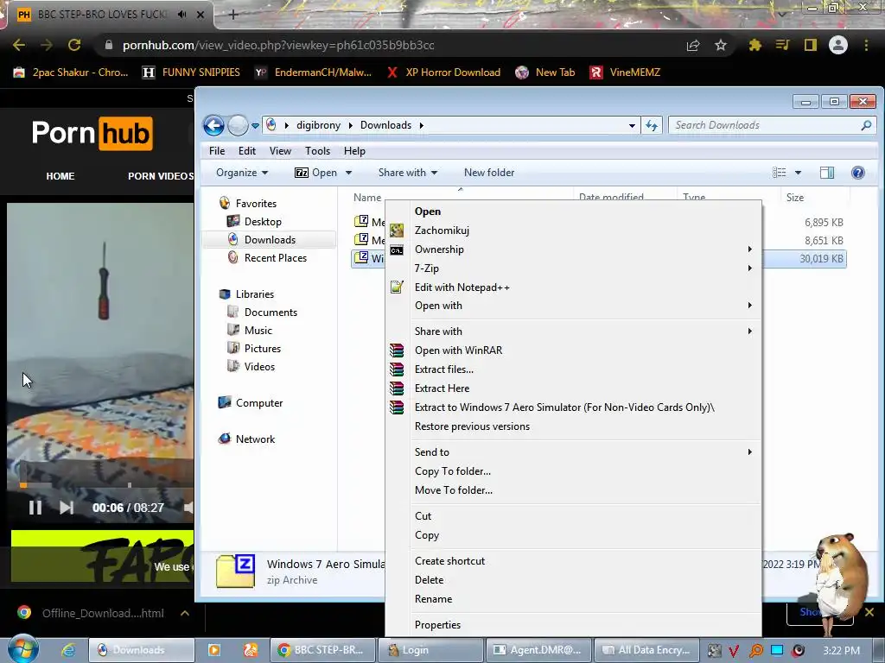Image resolution: width=885 pixels, height=663 pixels.
Task: Click the search magnifier in Search Downloads
Action: (x=866, y=125)
